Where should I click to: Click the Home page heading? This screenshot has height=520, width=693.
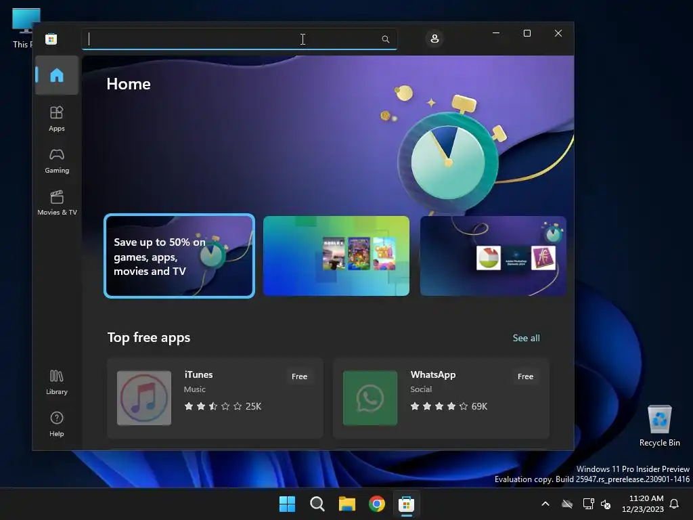tap(129, 84)
